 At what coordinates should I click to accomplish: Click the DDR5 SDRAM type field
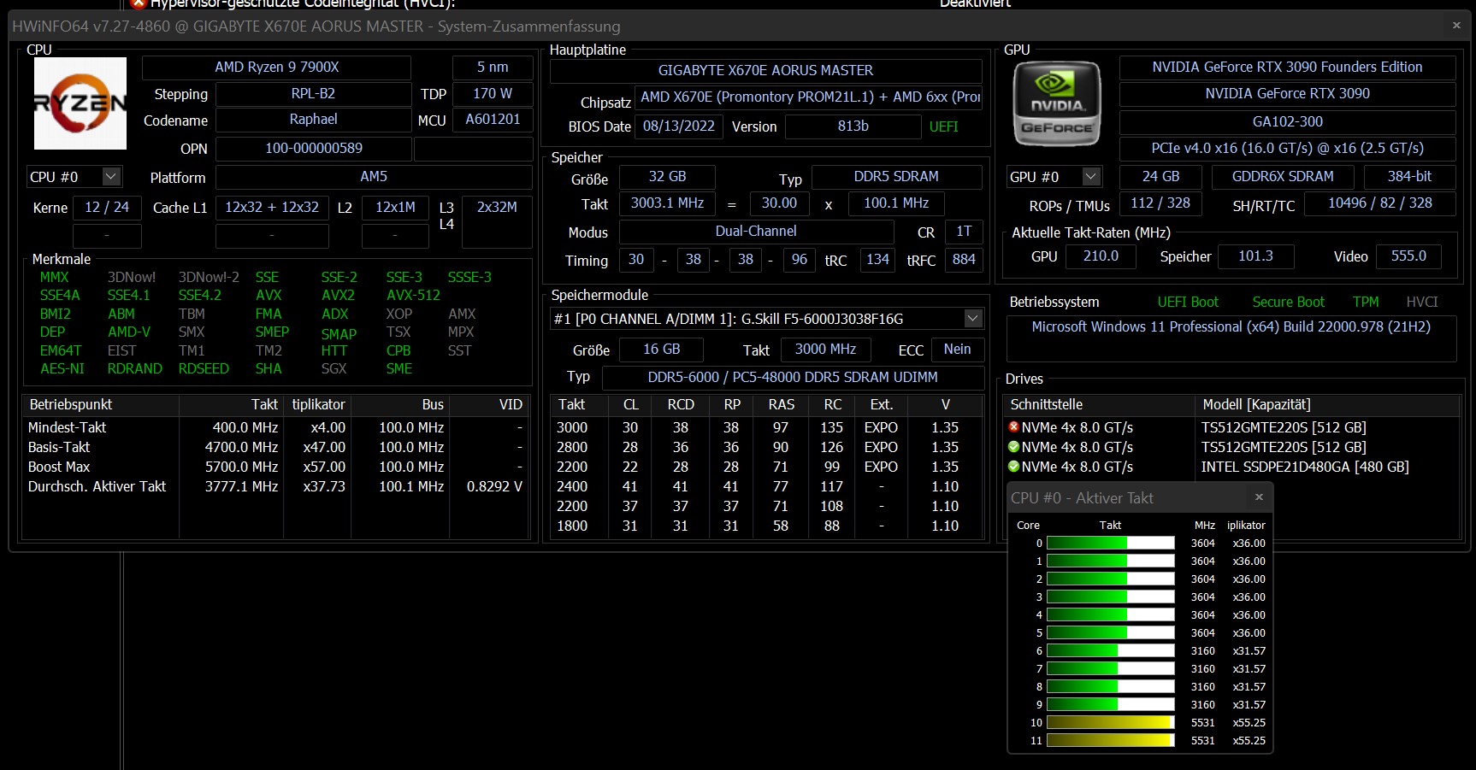click(x=896, y=177)
